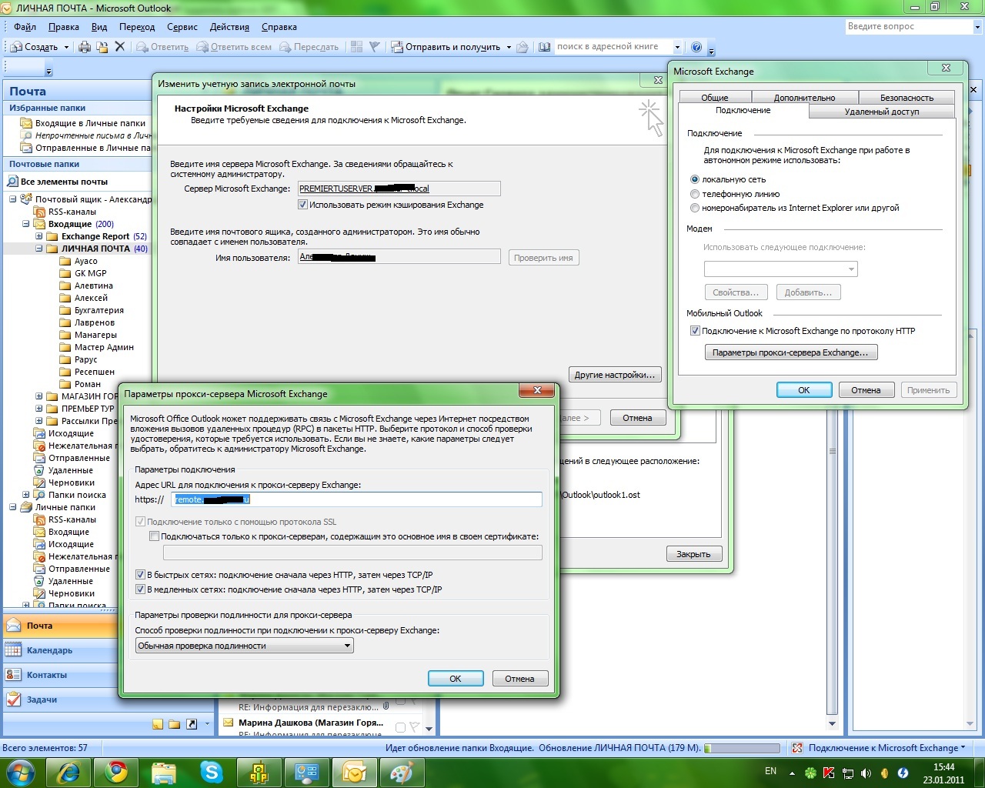Open authentication method dropdown 'Обычная проверка подлинности'
Image resolution: width=985 pixels, height=788 pixels.
coord(348,646)
